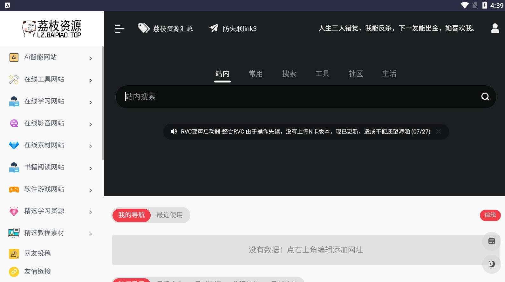
Task: Select the 最近使用 tab
Action: pos(169,215)
